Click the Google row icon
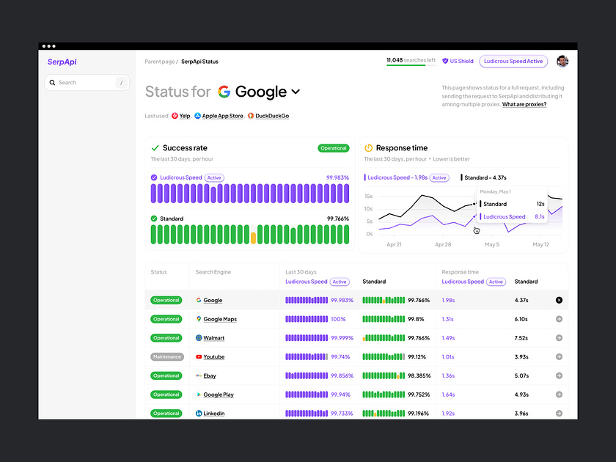Viewport: 616px width, 462px height. [199, 300]
